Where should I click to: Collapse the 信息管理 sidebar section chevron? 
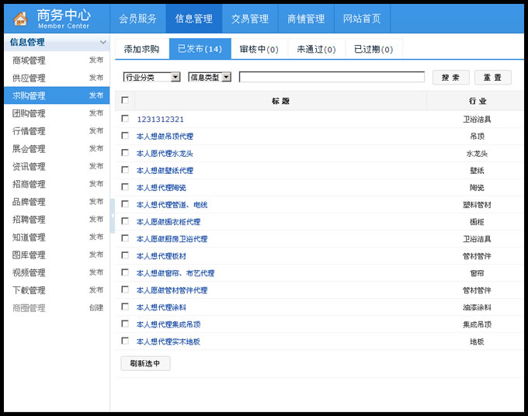(x=103, y=43)
